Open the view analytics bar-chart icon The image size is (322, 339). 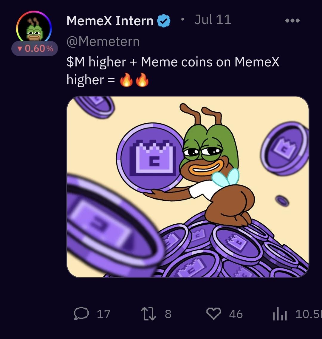pos(280,313)
